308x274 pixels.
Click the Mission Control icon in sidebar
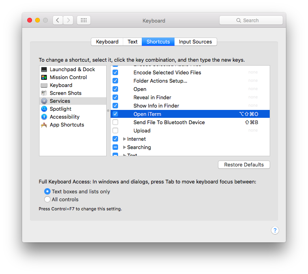(44, 77)
